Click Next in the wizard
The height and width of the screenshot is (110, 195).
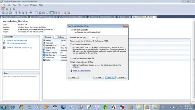click(x=110, y=77)
